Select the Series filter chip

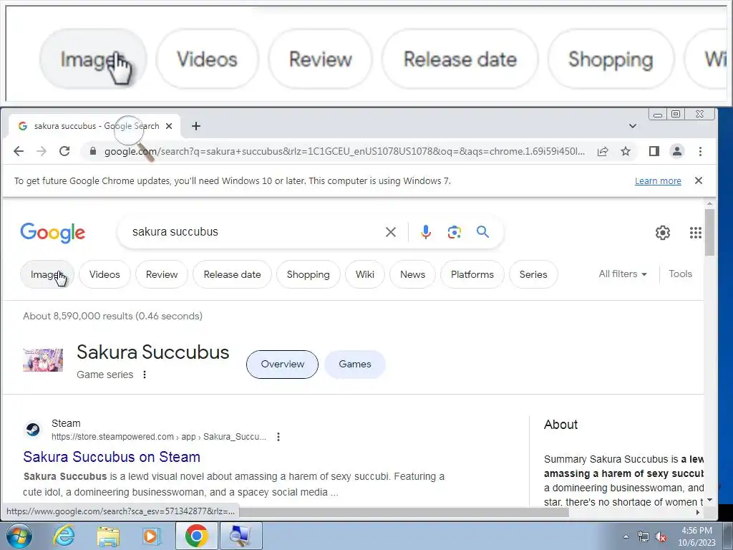533,274
